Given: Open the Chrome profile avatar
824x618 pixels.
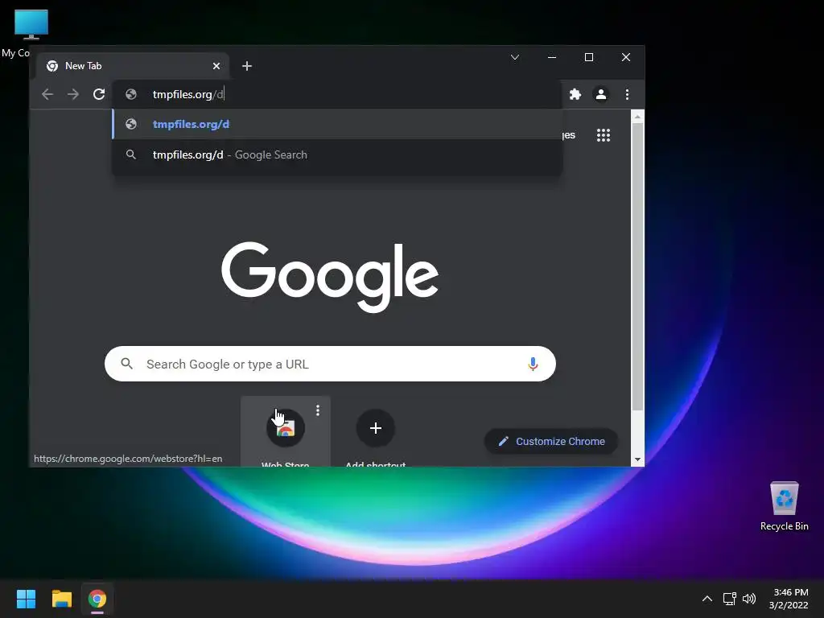Looking at the screenshot, I should coord(601,94).
